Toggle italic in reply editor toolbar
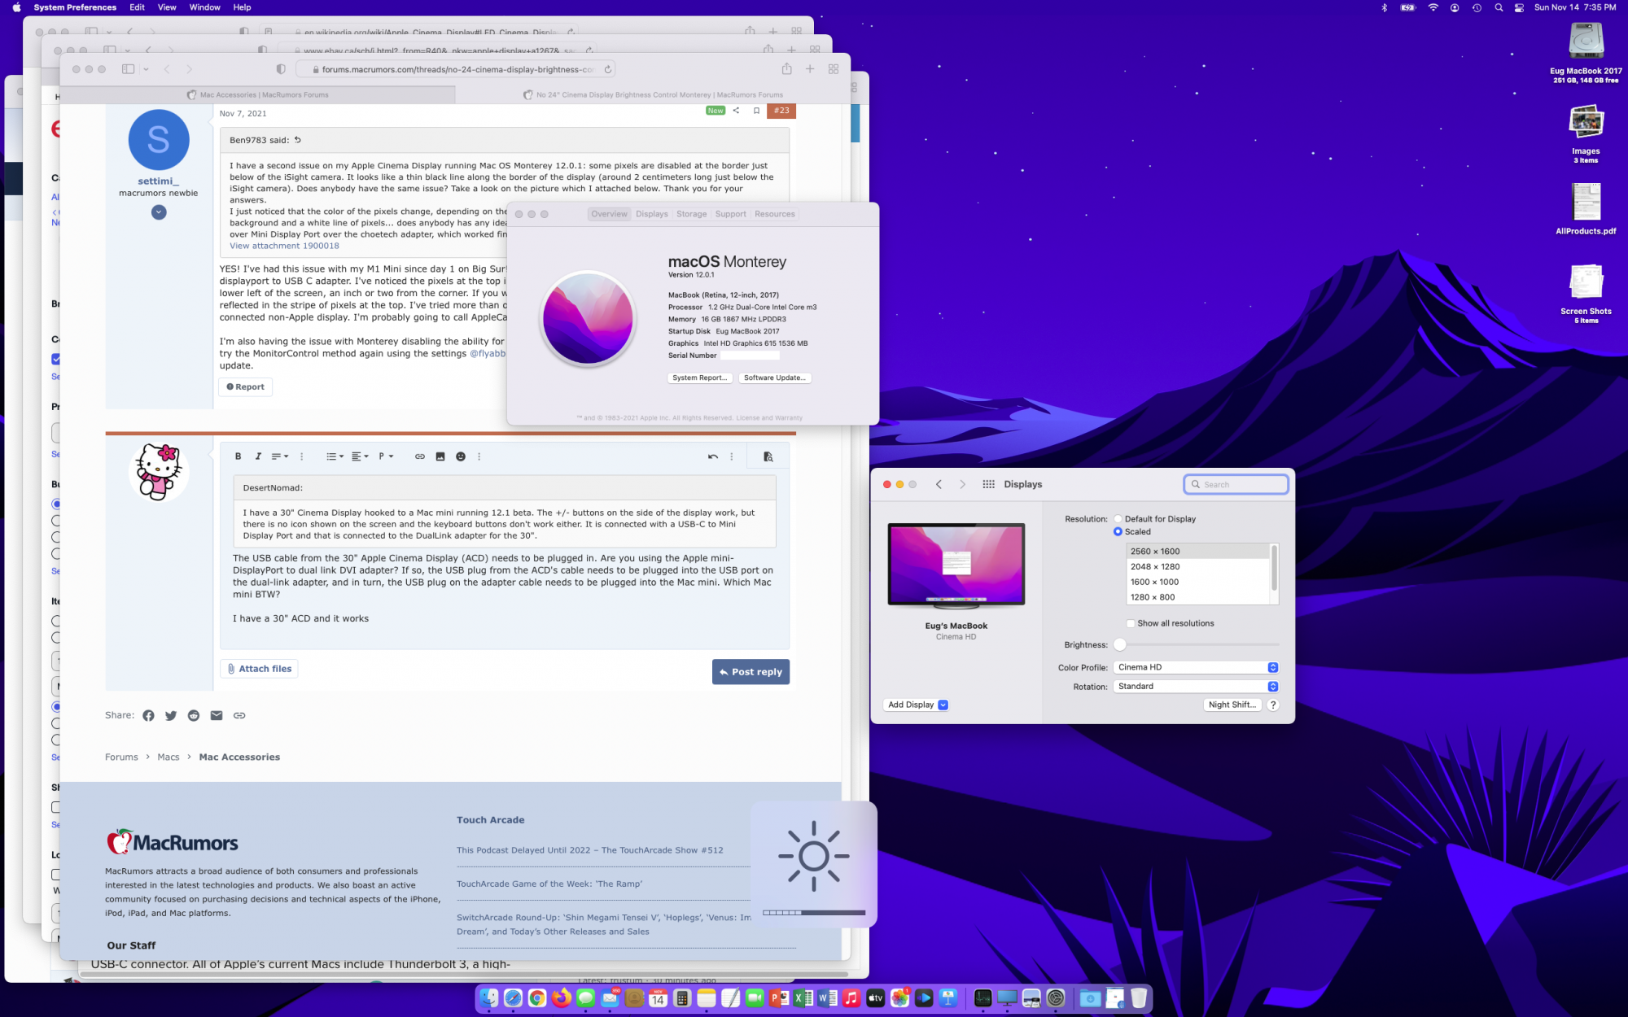Viewport: 1628px width, 1017px height. point(258,456)
